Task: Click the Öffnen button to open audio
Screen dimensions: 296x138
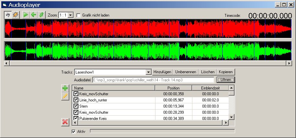Action: coord(226,80)
